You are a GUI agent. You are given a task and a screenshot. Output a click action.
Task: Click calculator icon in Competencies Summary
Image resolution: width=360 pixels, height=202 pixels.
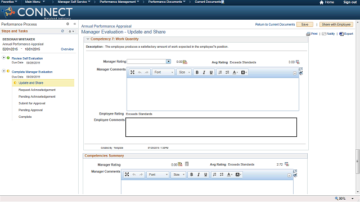187,164
